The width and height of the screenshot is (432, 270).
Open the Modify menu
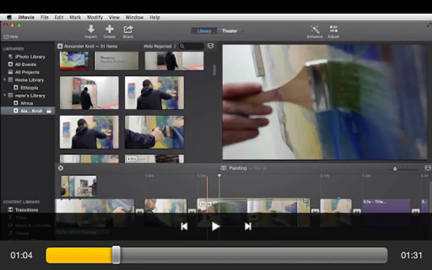tap(95, 17)
